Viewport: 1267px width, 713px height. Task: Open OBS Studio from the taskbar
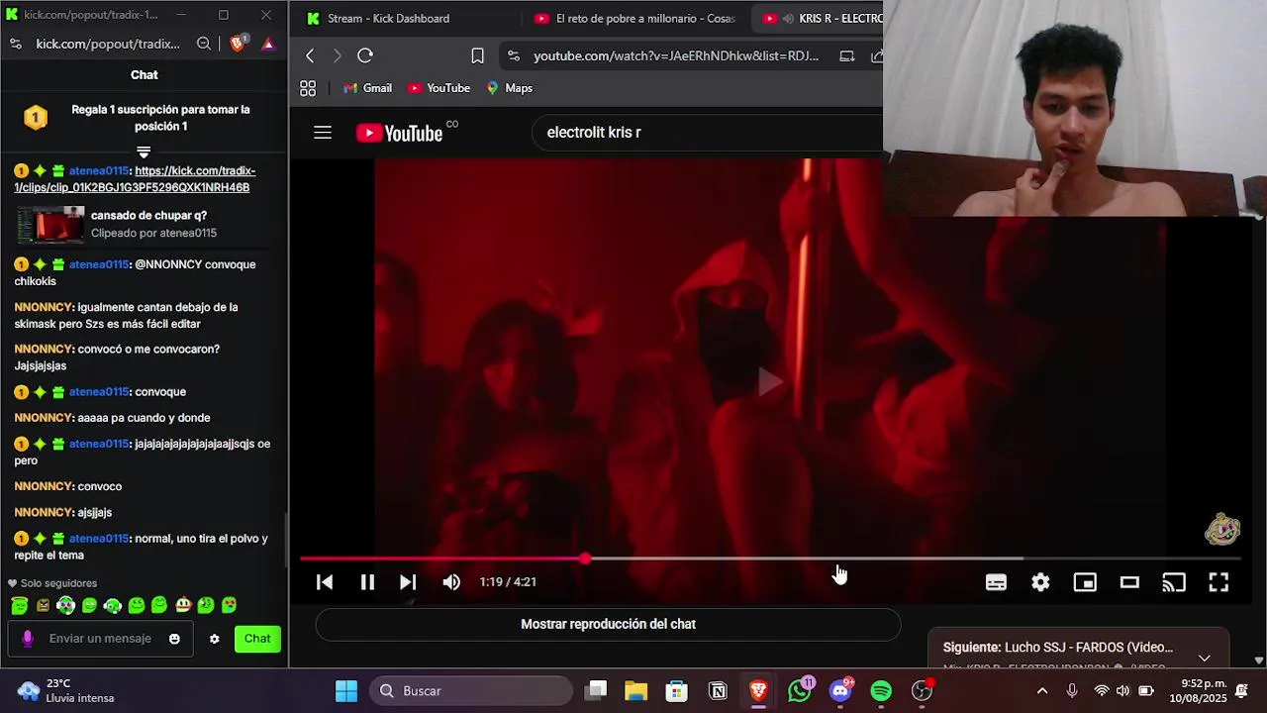tap(923, 690)
